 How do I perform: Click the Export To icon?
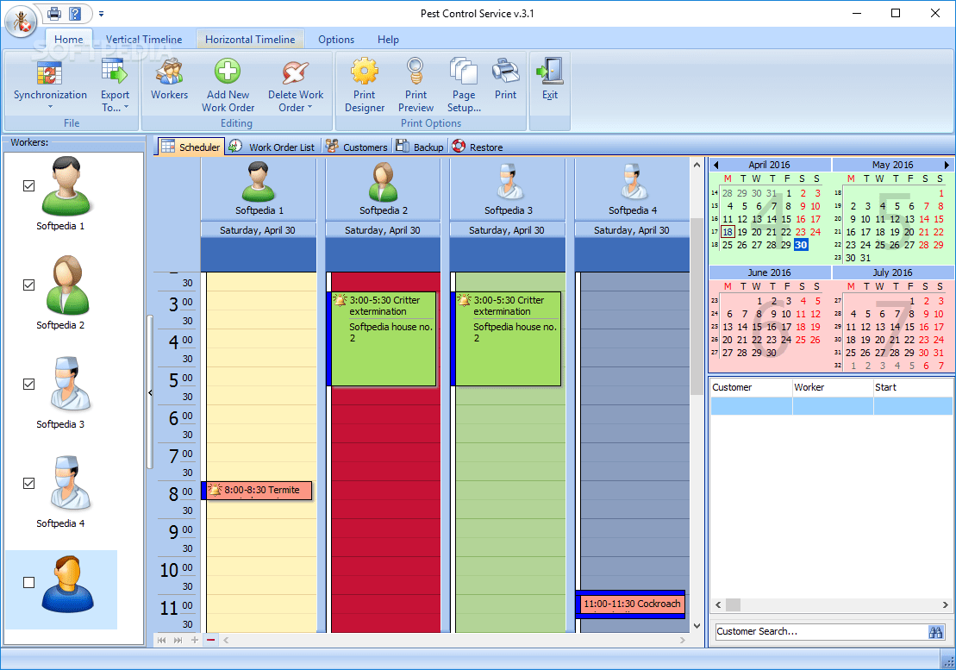[115, 72]
